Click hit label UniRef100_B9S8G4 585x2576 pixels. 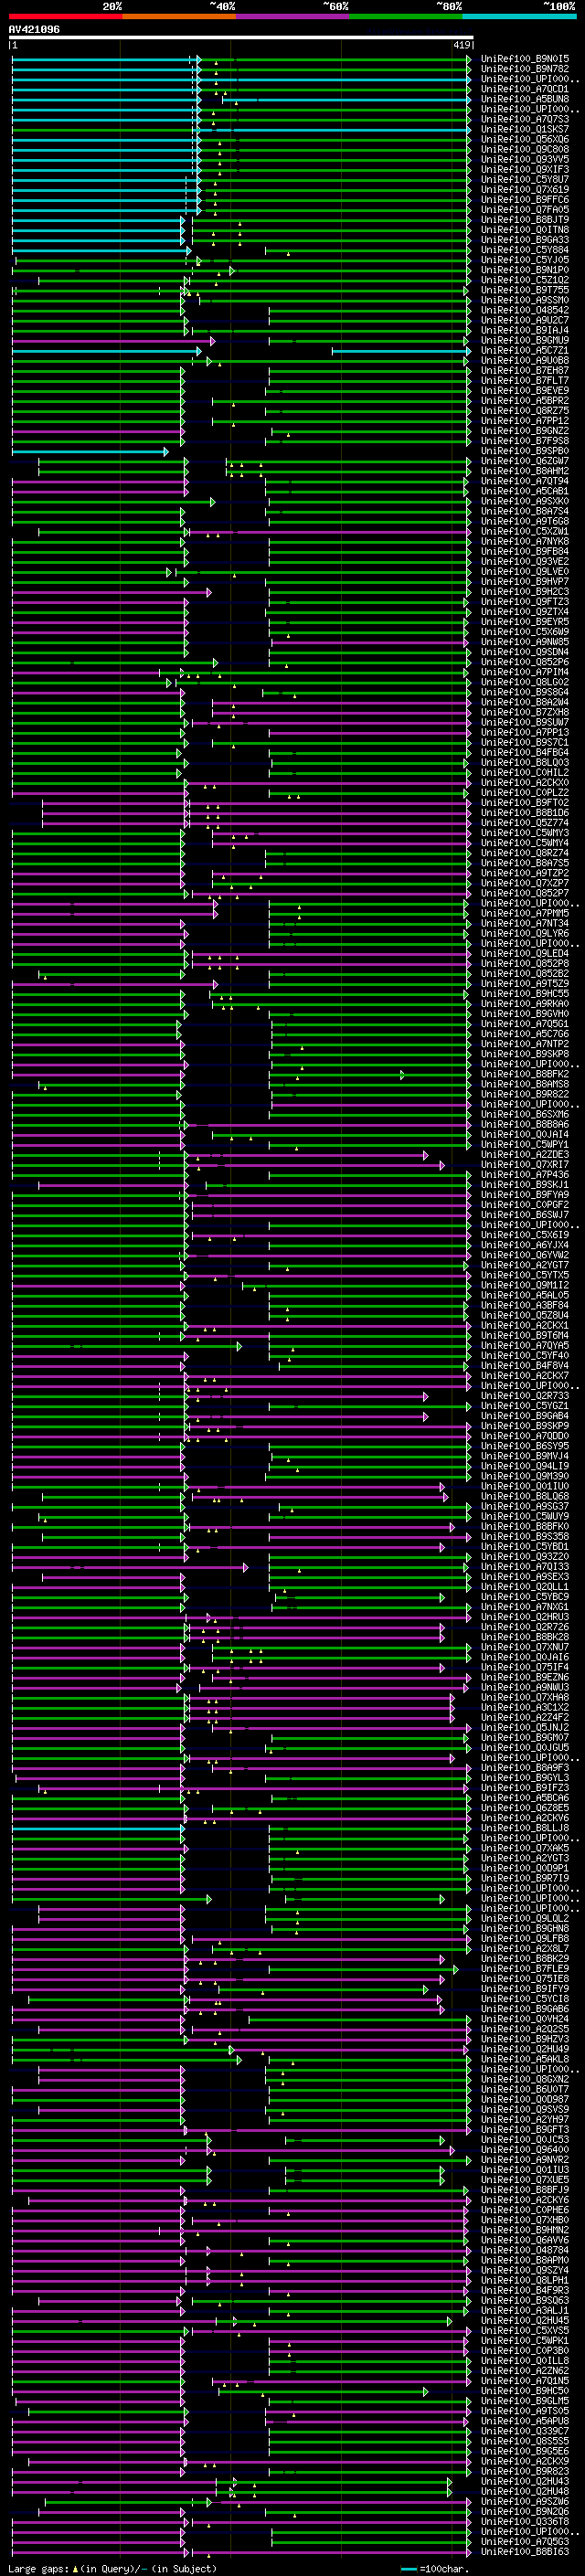(x=525, y=693)
